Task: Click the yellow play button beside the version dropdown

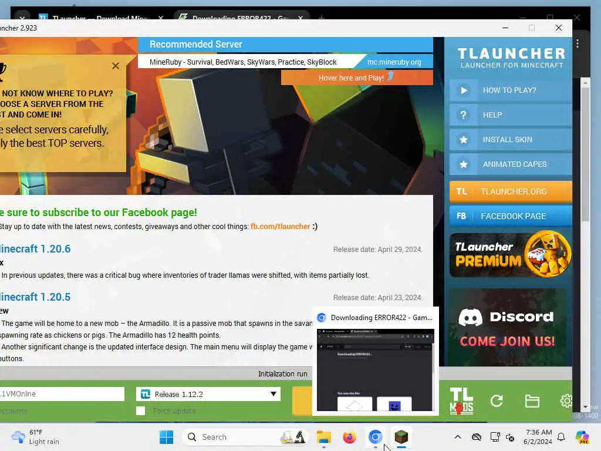Action: (x=302, y=401)
